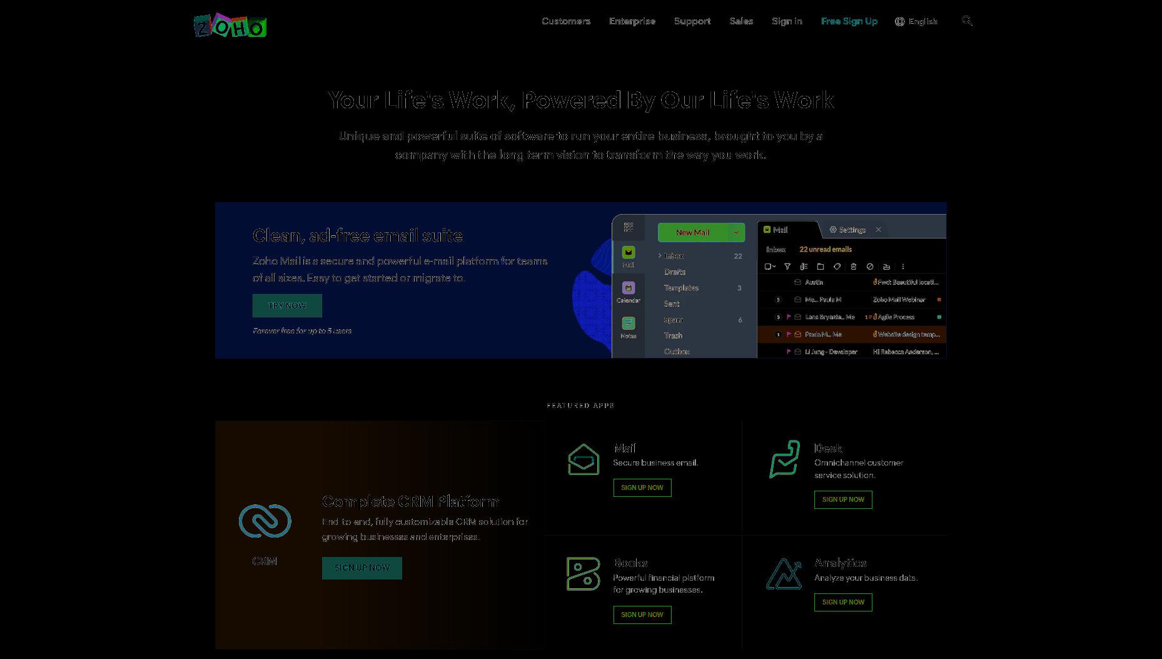Screen dimensions: 1162x659
Task: Click the tag label icon in mail toolbar
Action: tap(837, 267)
